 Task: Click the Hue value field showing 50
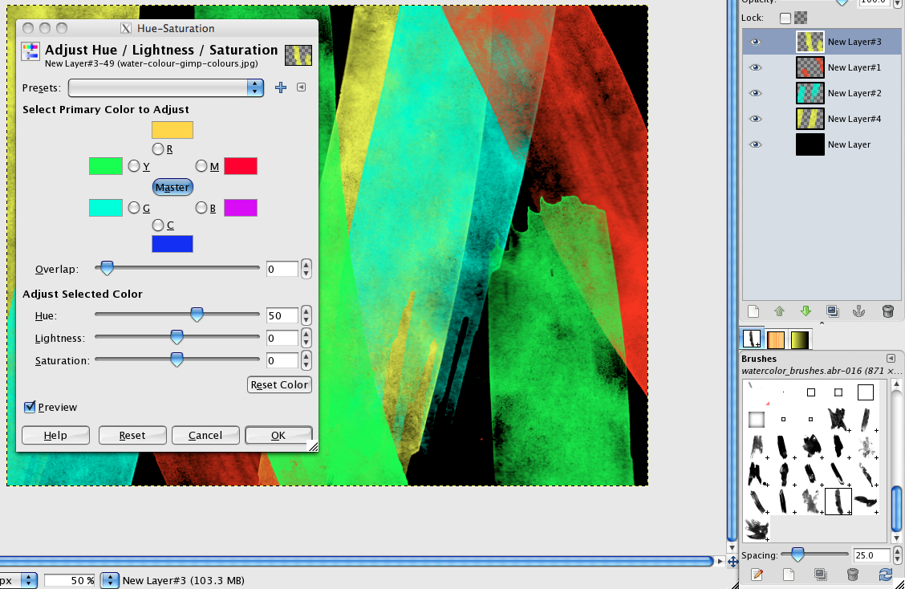click(282, 316)
